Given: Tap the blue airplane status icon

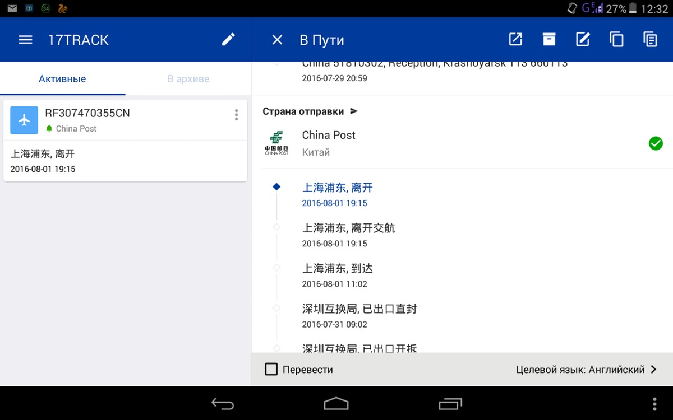Looking at the screenshot, I should click(x=24, y=120).
